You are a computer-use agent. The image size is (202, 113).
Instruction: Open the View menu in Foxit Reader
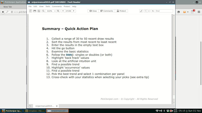[x=41, y=7]
